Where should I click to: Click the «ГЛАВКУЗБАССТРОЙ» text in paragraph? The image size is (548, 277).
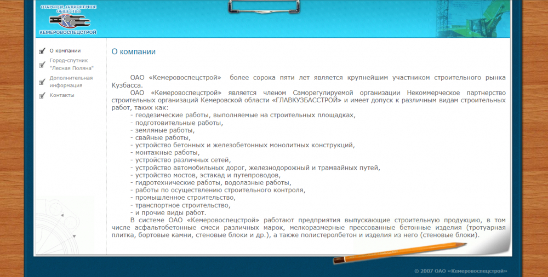[x=306, y=100]
